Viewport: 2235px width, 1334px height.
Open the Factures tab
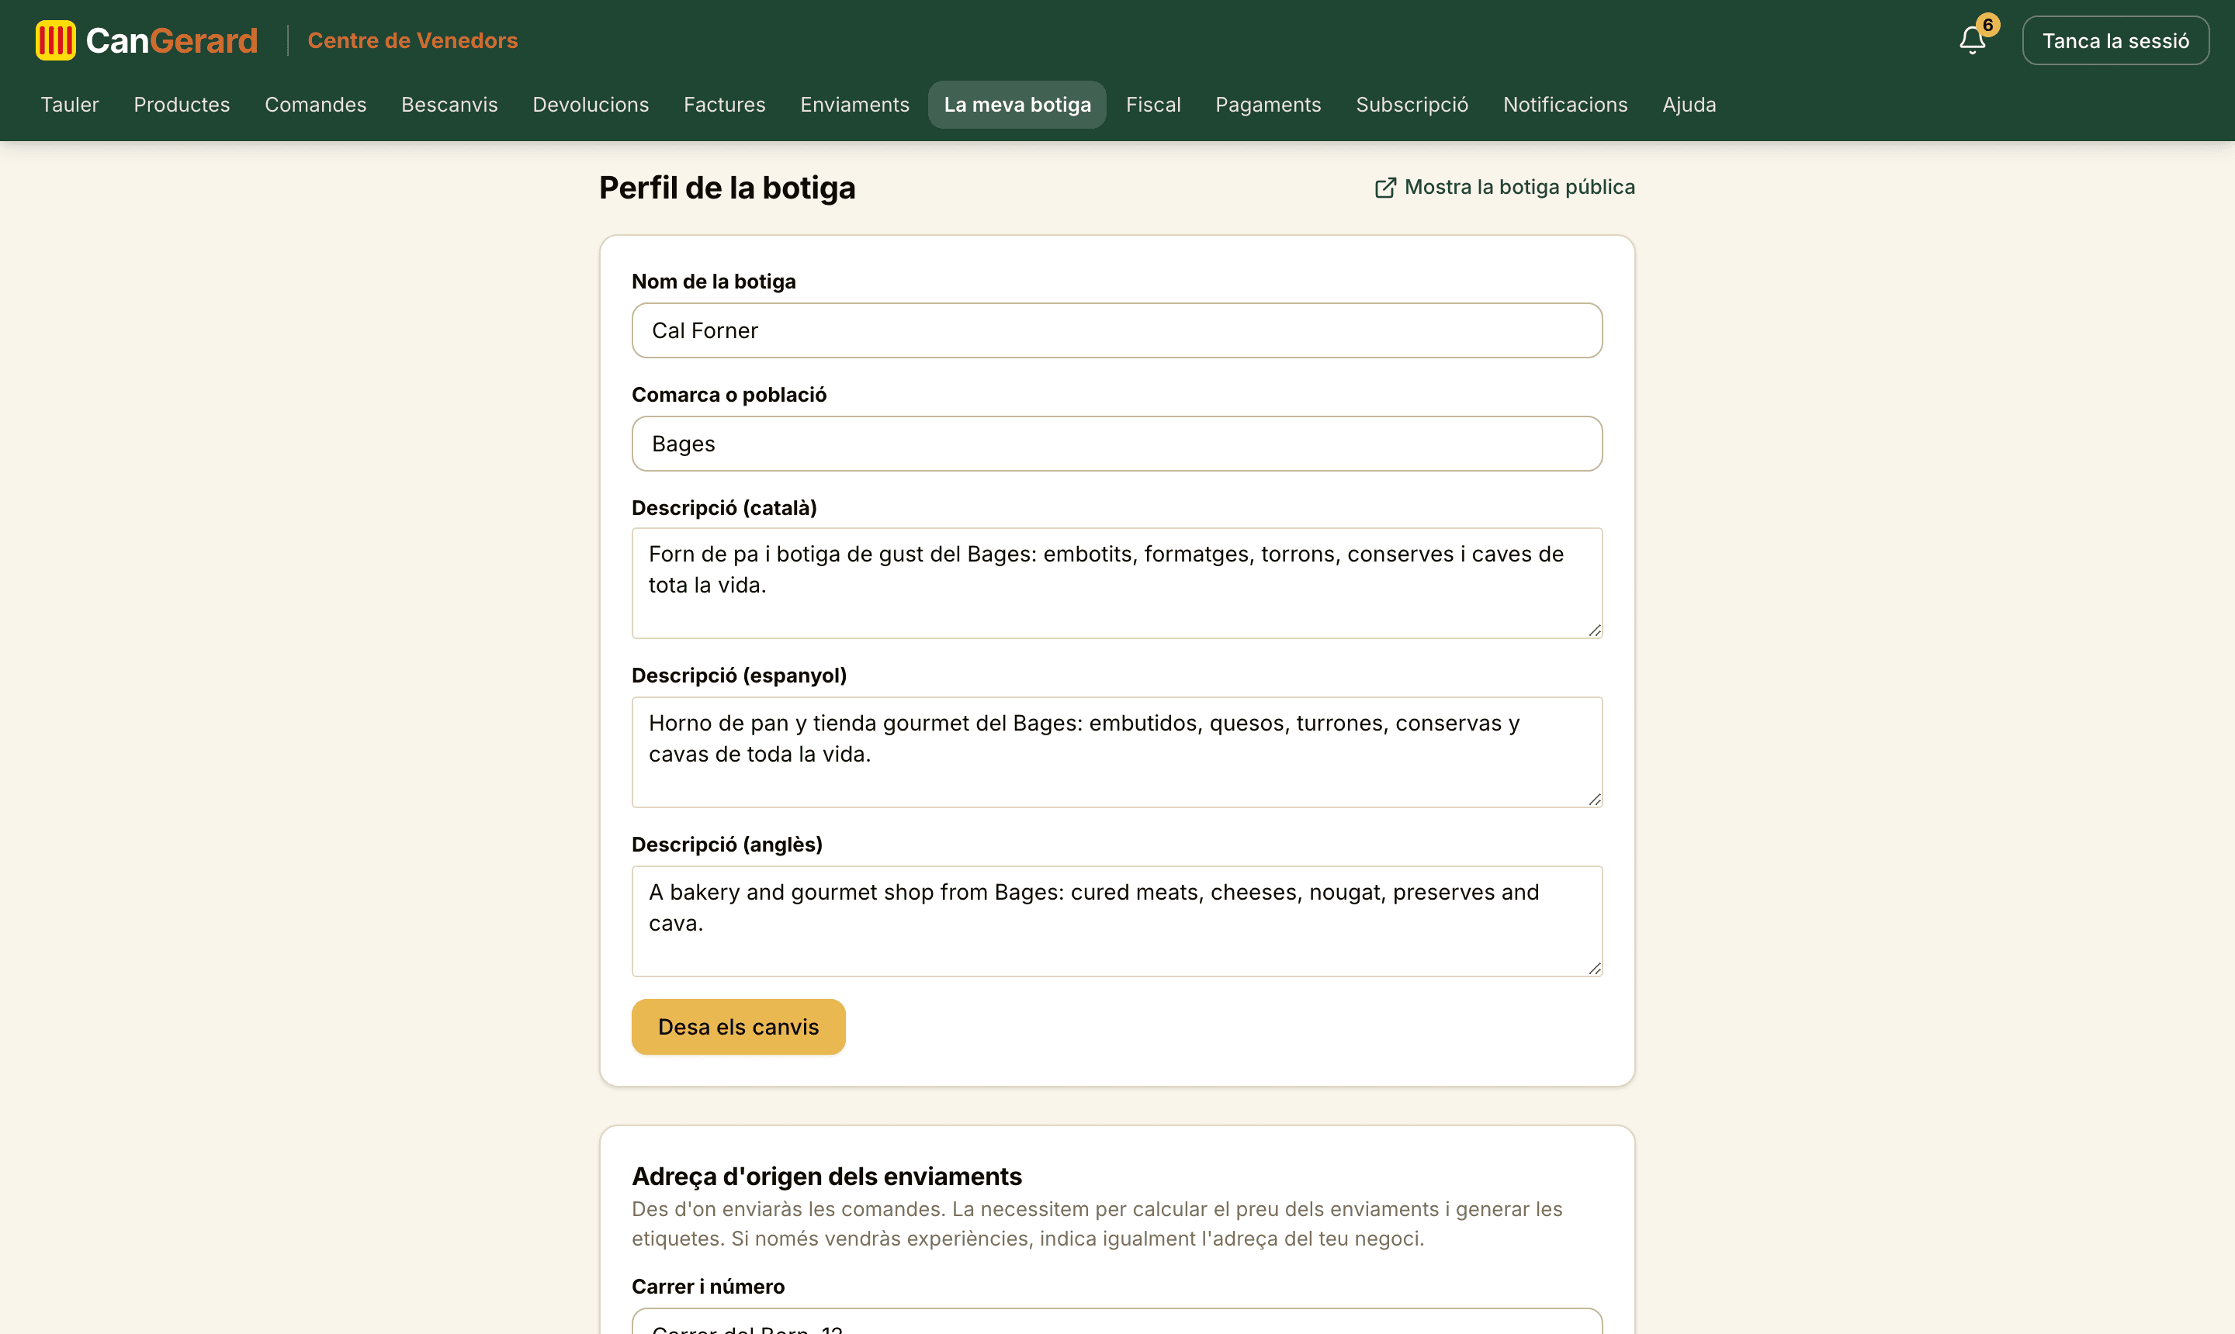point(725,104)
